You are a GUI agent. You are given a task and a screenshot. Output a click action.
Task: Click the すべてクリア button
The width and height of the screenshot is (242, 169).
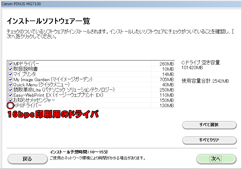(209, 140)
